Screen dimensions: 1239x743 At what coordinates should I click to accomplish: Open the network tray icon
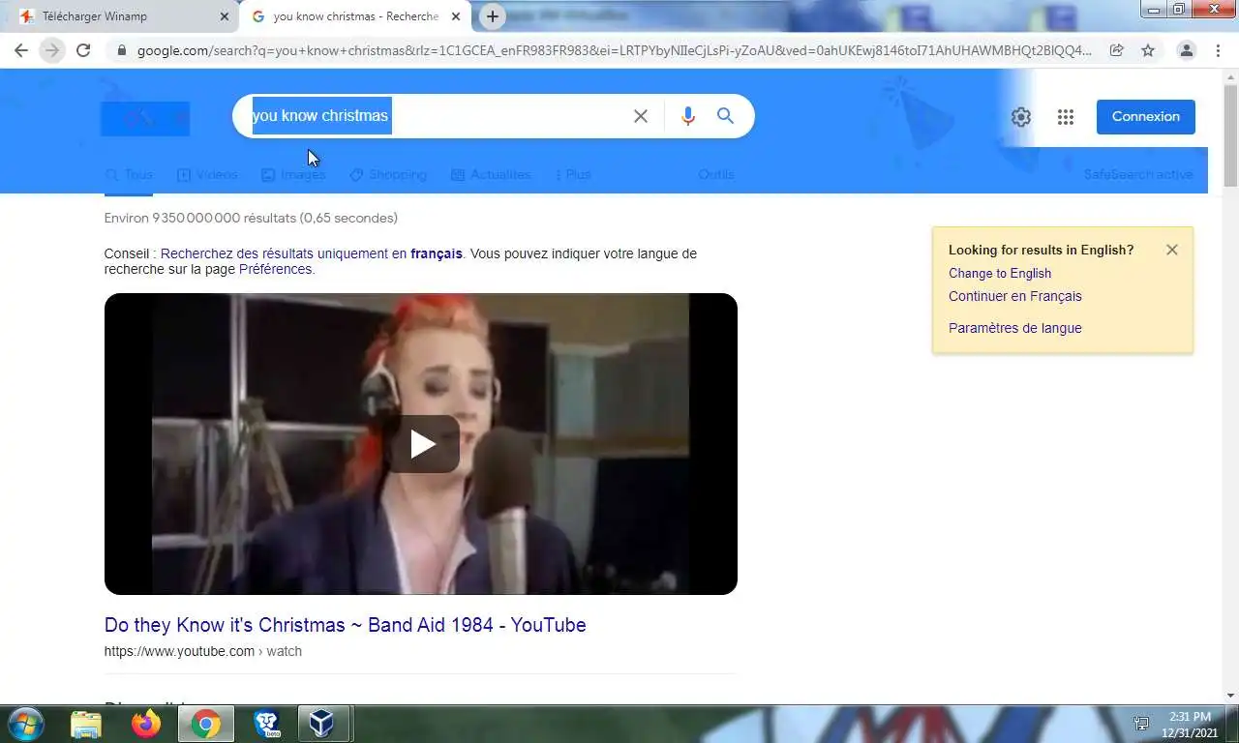1142,724
